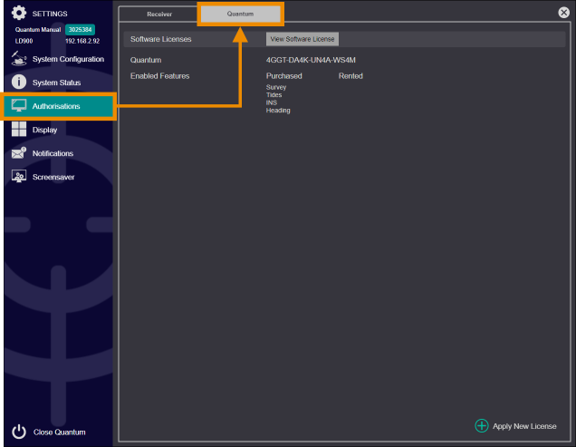Click the 3025384 serial number badge
This screenshot has height=447, width=576.
80,29
